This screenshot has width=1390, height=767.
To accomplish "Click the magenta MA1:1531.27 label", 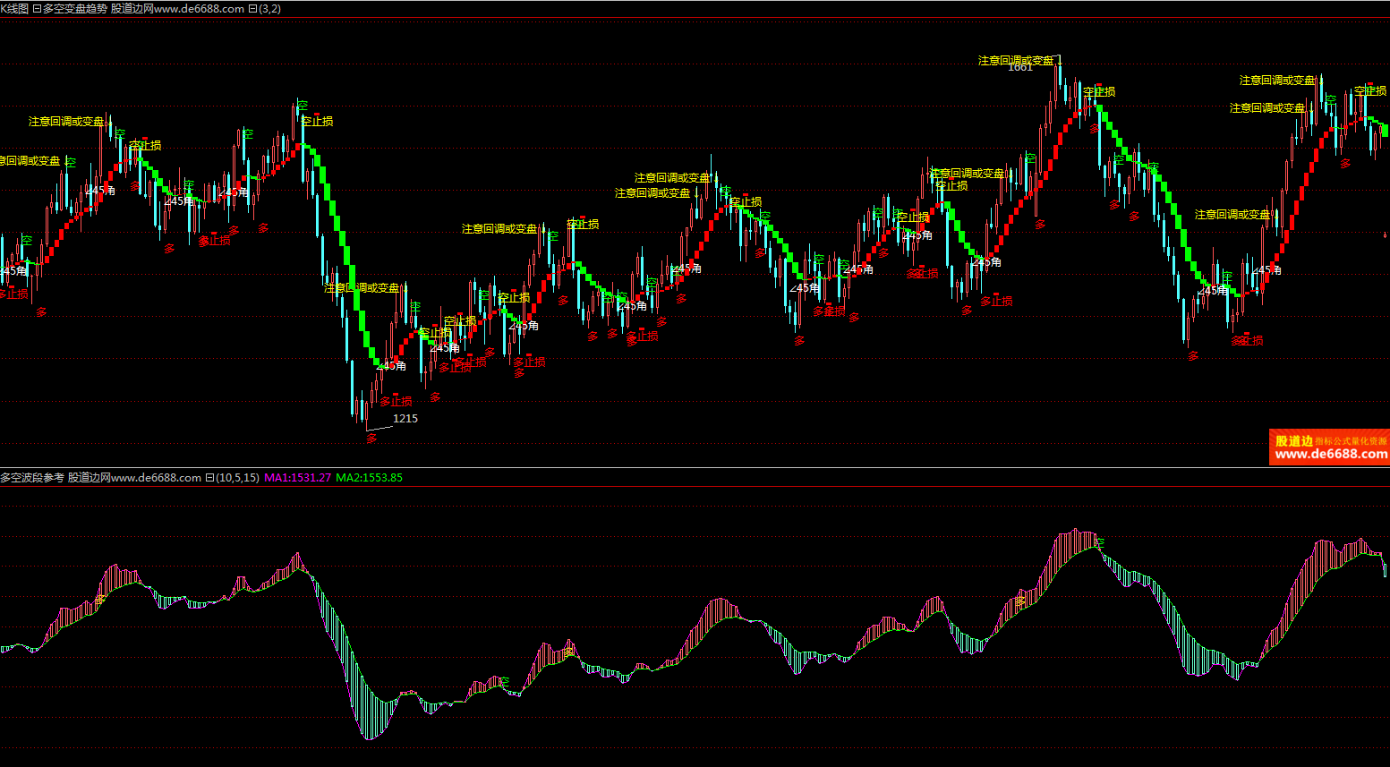I will [x=297, y=478].
